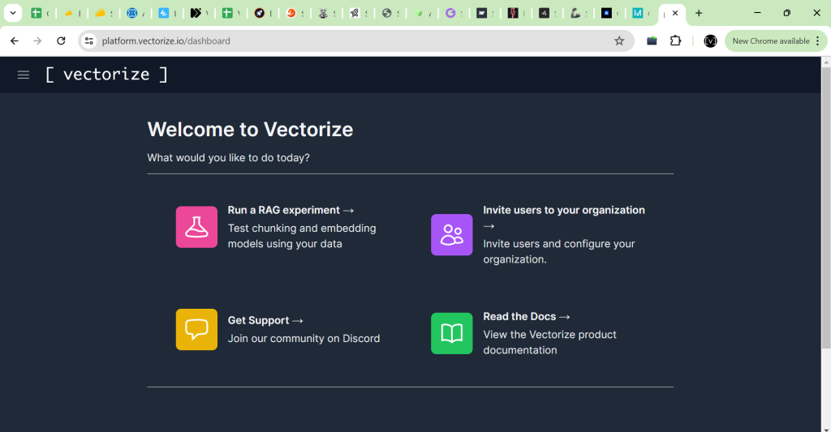The height and width of the screenshot is (432, 831).
Task: Click the purple invite users icon
Action: (x=451, y=235)
